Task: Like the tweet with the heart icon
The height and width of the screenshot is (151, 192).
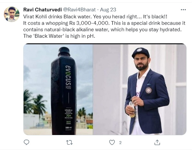Action: (112, 142)
